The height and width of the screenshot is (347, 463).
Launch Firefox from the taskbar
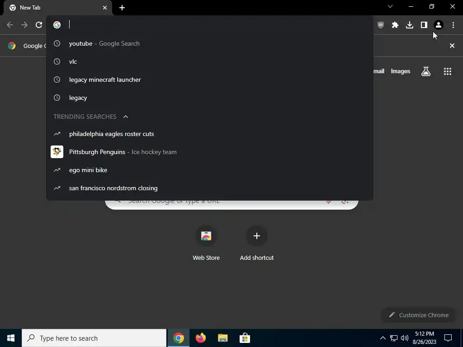tap(200, 338)
